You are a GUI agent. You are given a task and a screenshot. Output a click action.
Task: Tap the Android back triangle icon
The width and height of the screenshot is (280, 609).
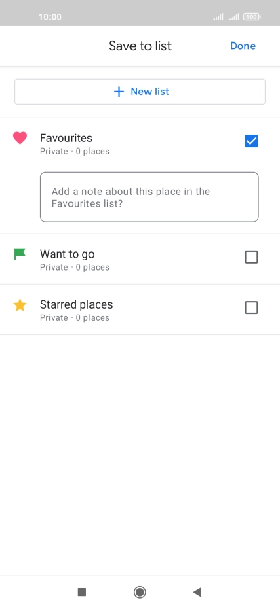click(197, 592)
